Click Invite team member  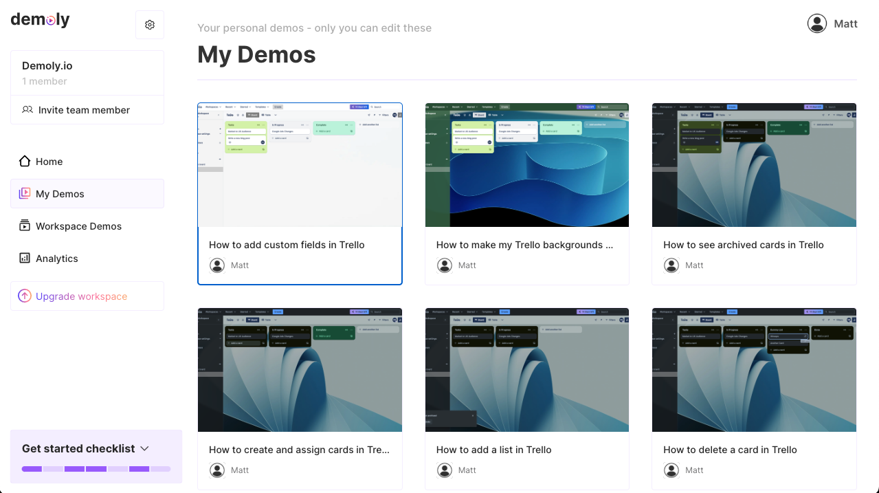tap(87, 110)
